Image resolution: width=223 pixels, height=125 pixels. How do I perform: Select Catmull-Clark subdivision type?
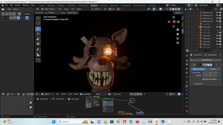(x=198, y=69)
